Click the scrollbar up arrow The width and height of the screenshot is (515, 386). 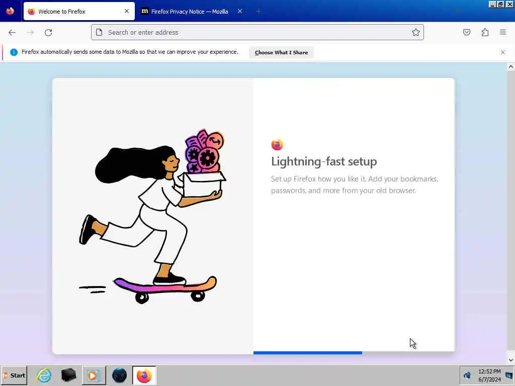click(x=511, y=67)
